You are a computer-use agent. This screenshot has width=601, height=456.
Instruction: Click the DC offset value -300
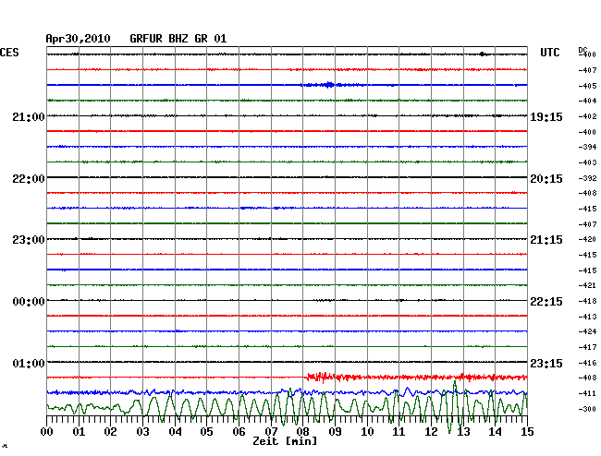[587, 409]
